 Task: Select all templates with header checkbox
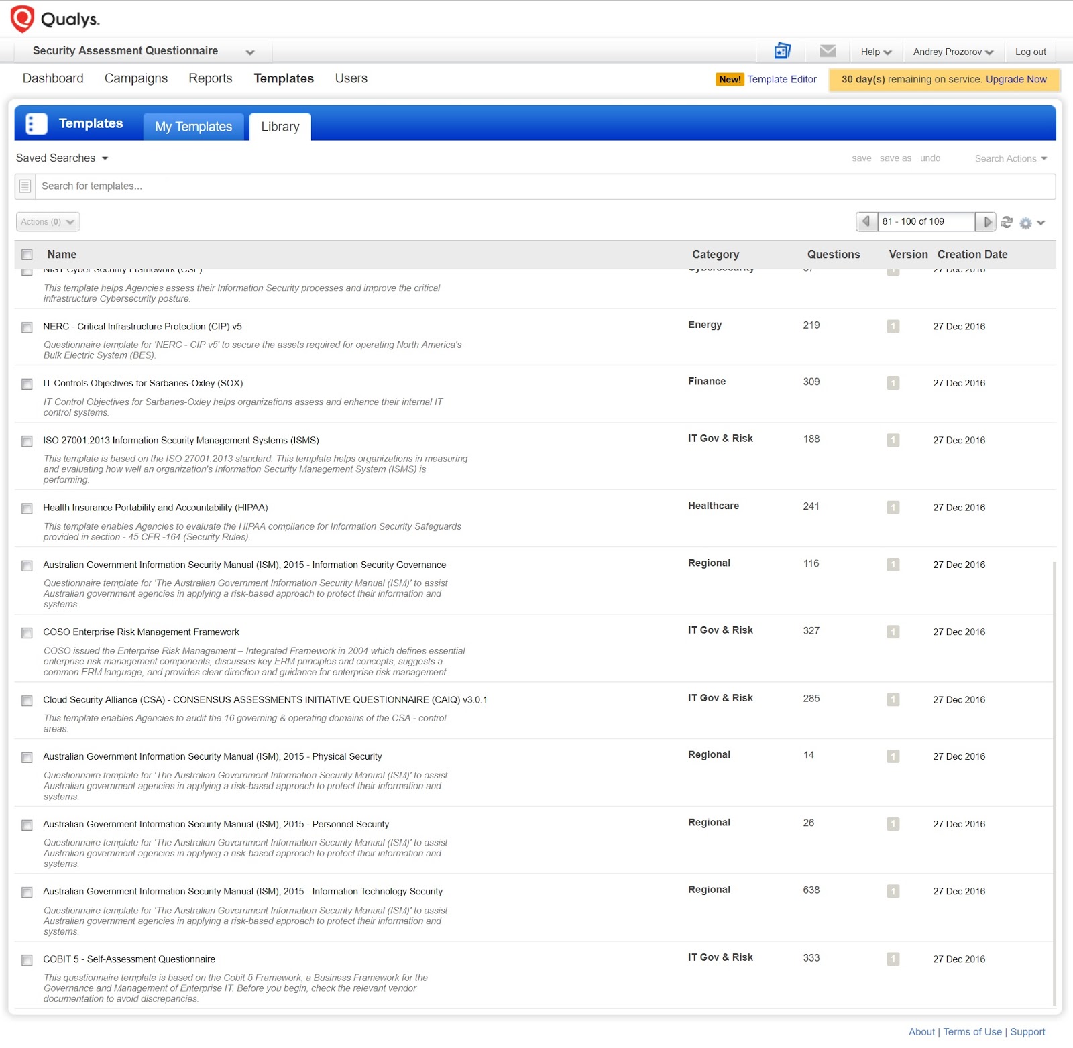tap(27, 255)
